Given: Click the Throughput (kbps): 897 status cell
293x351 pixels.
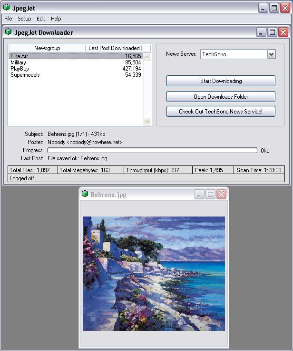Looking at the screenshot, I should 158,170.
